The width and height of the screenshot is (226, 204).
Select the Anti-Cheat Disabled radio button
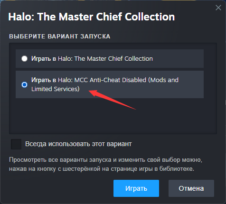pyautogui.click(x=24, y=84)
